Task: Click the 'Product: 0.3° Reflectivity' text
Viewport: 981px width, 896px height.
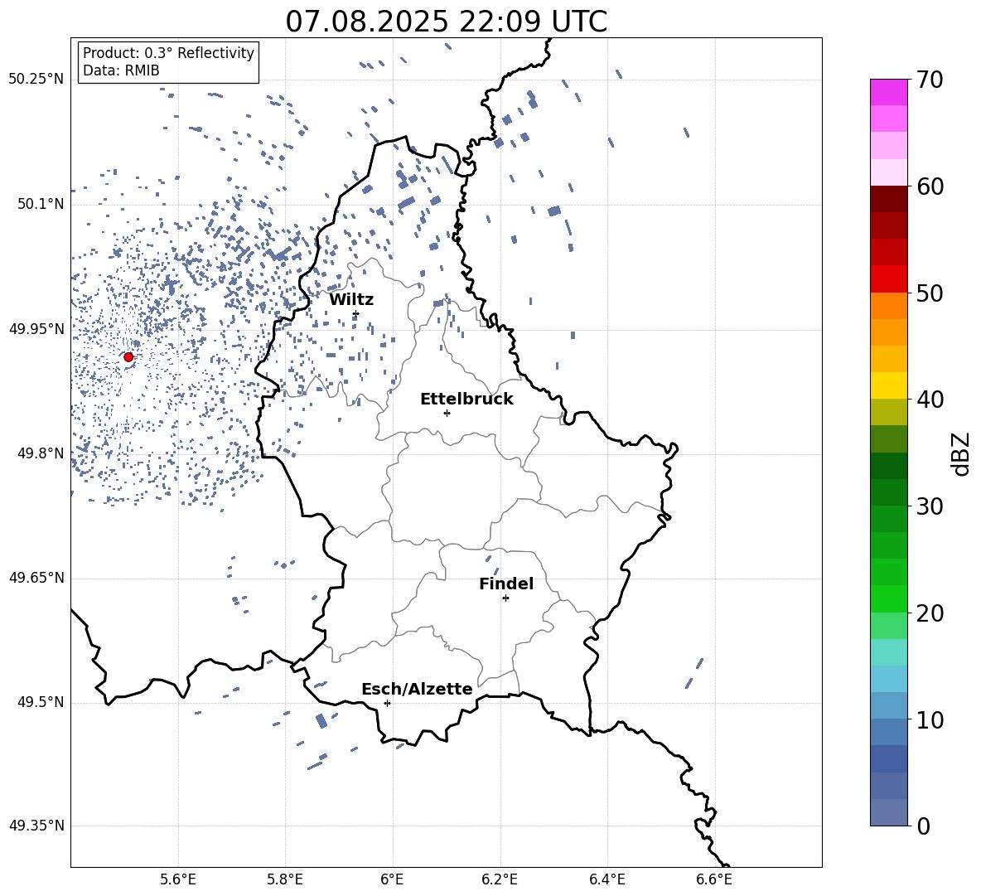Action: pyautogui.click(x=168, y=53)
